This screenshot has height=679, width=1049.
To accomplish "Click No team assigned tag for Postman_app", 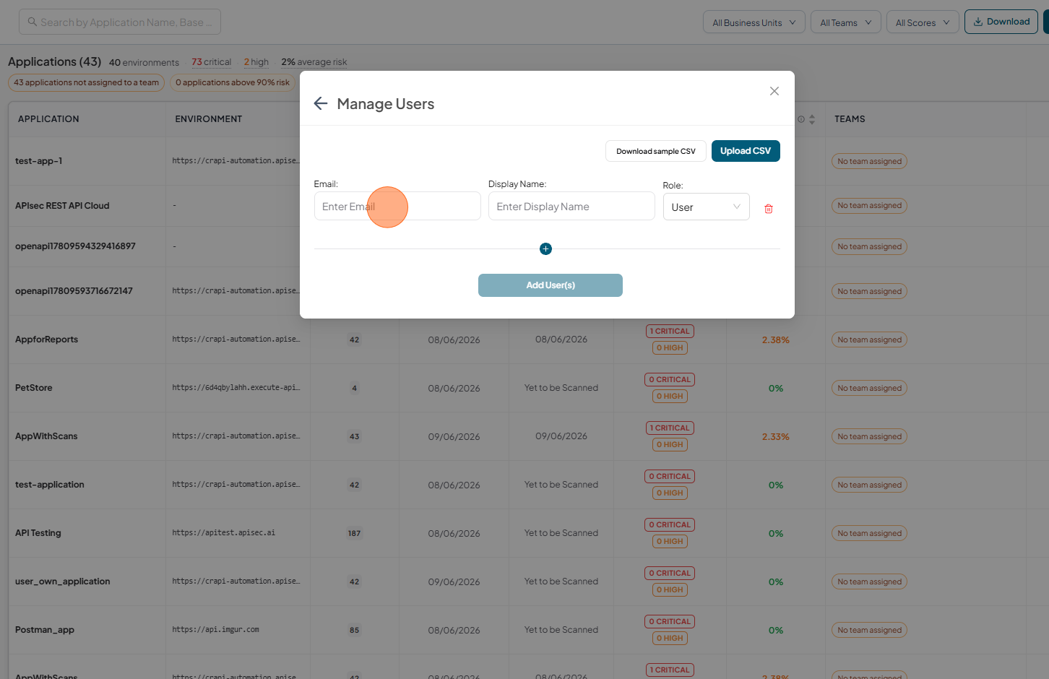I will click(x=869, y=631).
